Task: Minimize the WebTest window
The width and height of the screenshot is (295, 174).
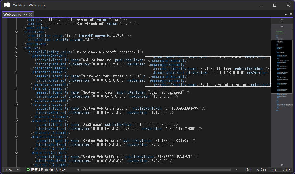Action: tap(262, 5)
